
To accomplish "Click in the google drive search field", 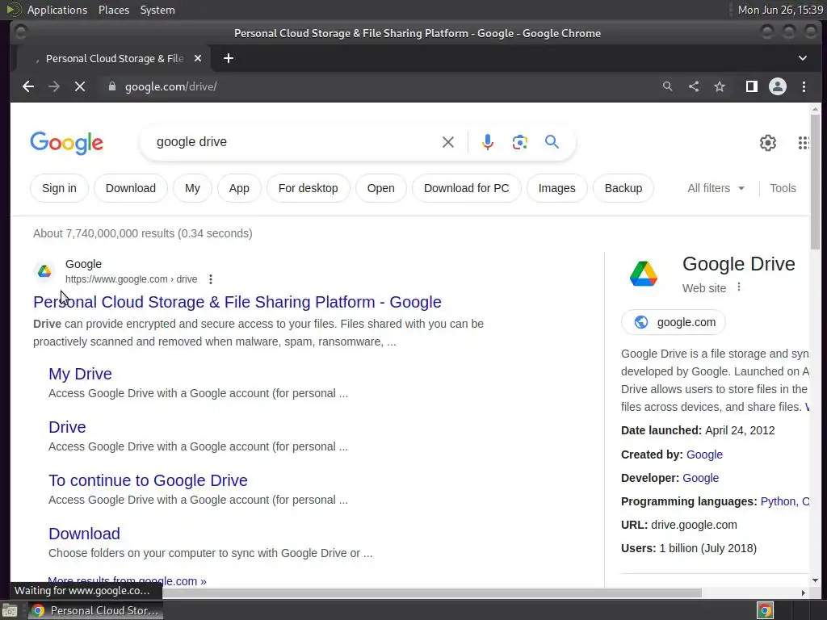I will tap(296, 142).
